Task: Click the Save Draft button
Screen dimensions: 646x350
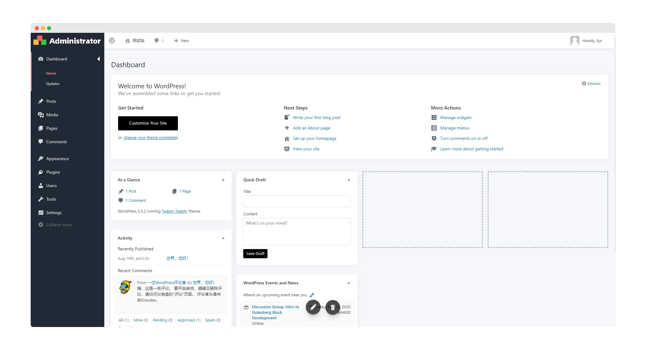Action: point(255,254)
